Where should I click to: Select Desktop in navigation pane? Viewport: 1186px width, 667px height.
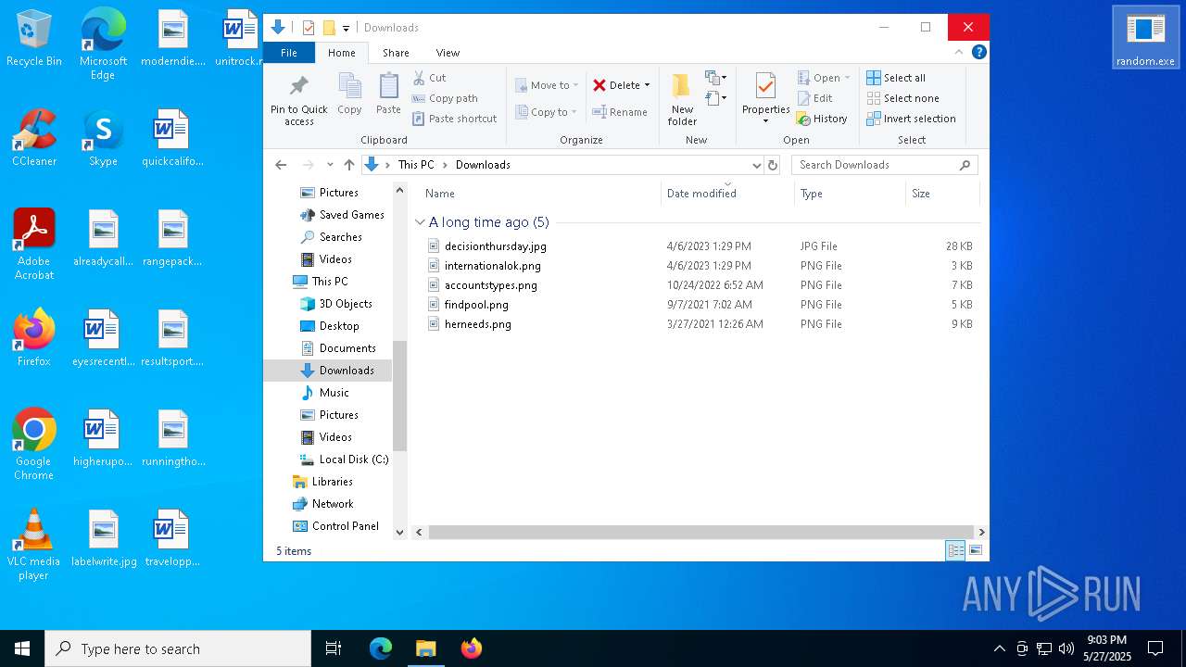point(339,326)
